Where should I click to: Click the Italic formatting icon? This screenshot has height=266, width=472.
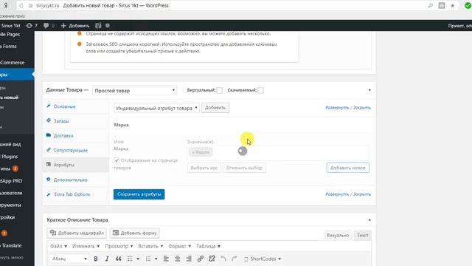pyautogui.click(x=107, y=259)
